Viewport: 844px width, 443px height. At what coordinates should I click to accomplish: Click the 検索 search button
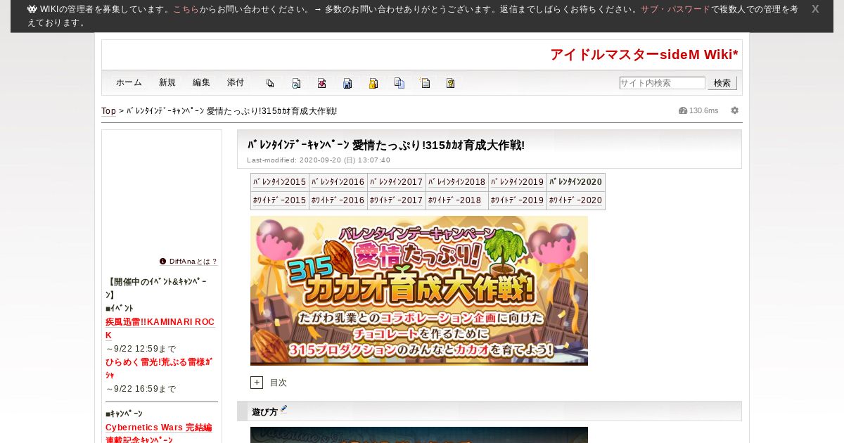point(722,83)
